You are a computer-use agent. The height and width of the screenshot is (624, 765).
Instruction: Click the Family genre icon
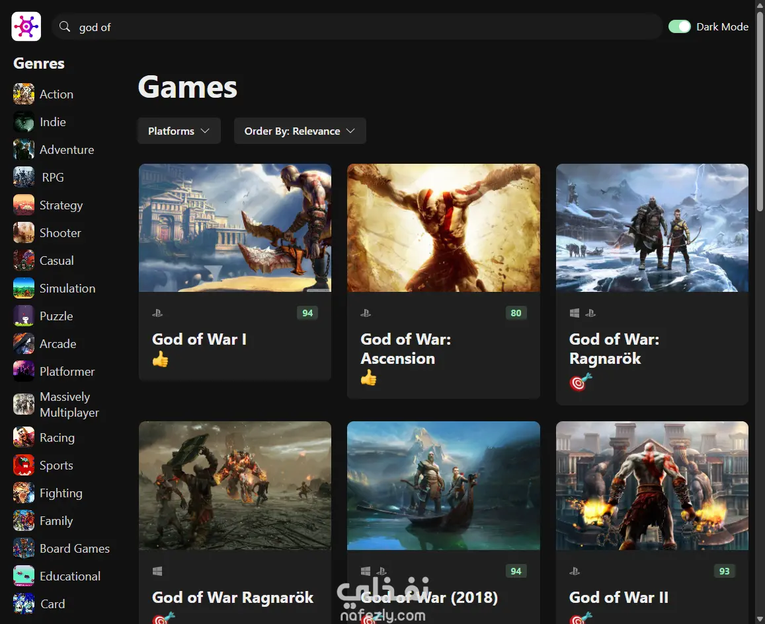pyautogui.click(x=23, y=521)
